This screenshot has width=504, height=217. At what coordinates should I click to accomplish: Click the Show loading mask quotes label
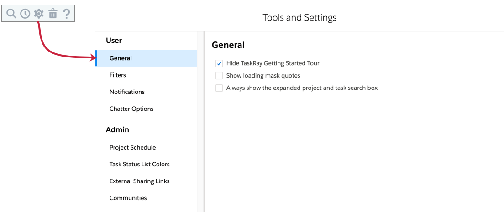(x=263, y=76)
